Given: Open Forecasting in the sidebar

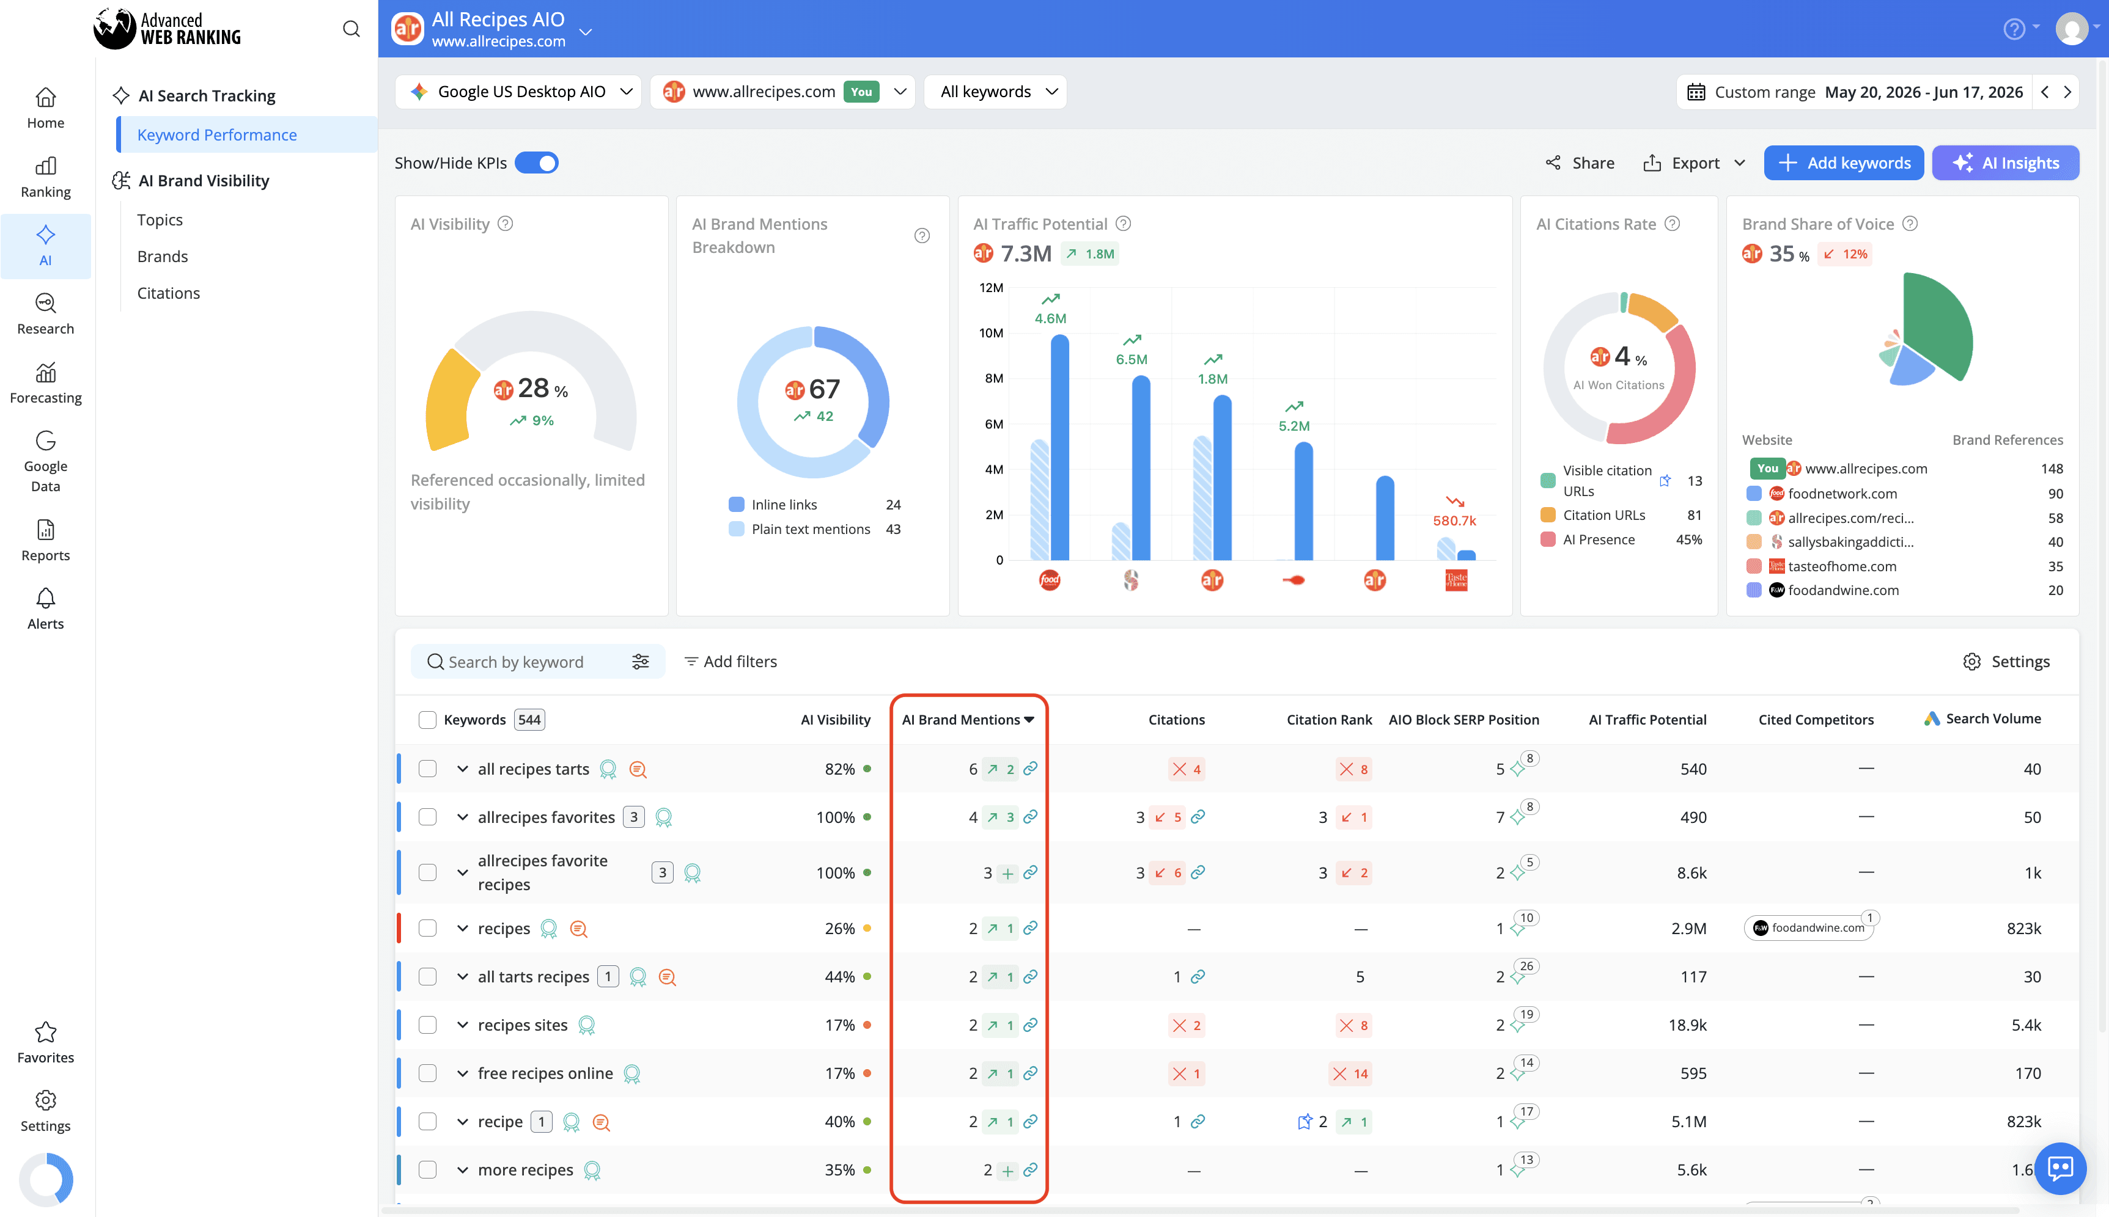Looking at the screenshot, I should coord(45,383).
